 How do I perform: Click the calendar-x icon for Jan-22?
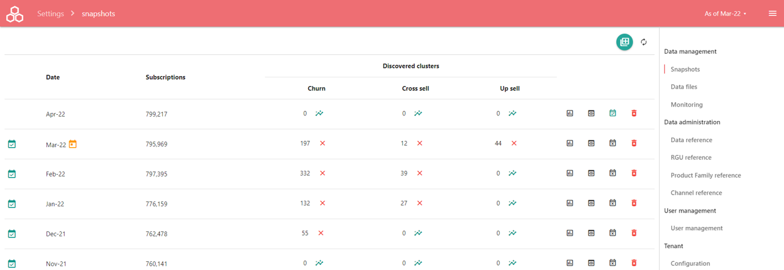(612, 203)
